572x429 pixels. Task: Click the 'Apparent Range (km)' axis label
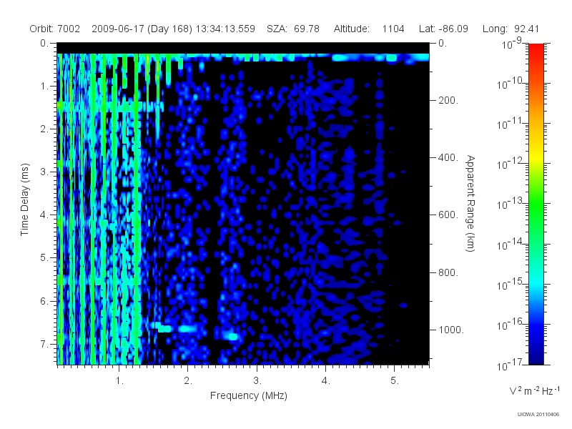(x=470, y=204)
